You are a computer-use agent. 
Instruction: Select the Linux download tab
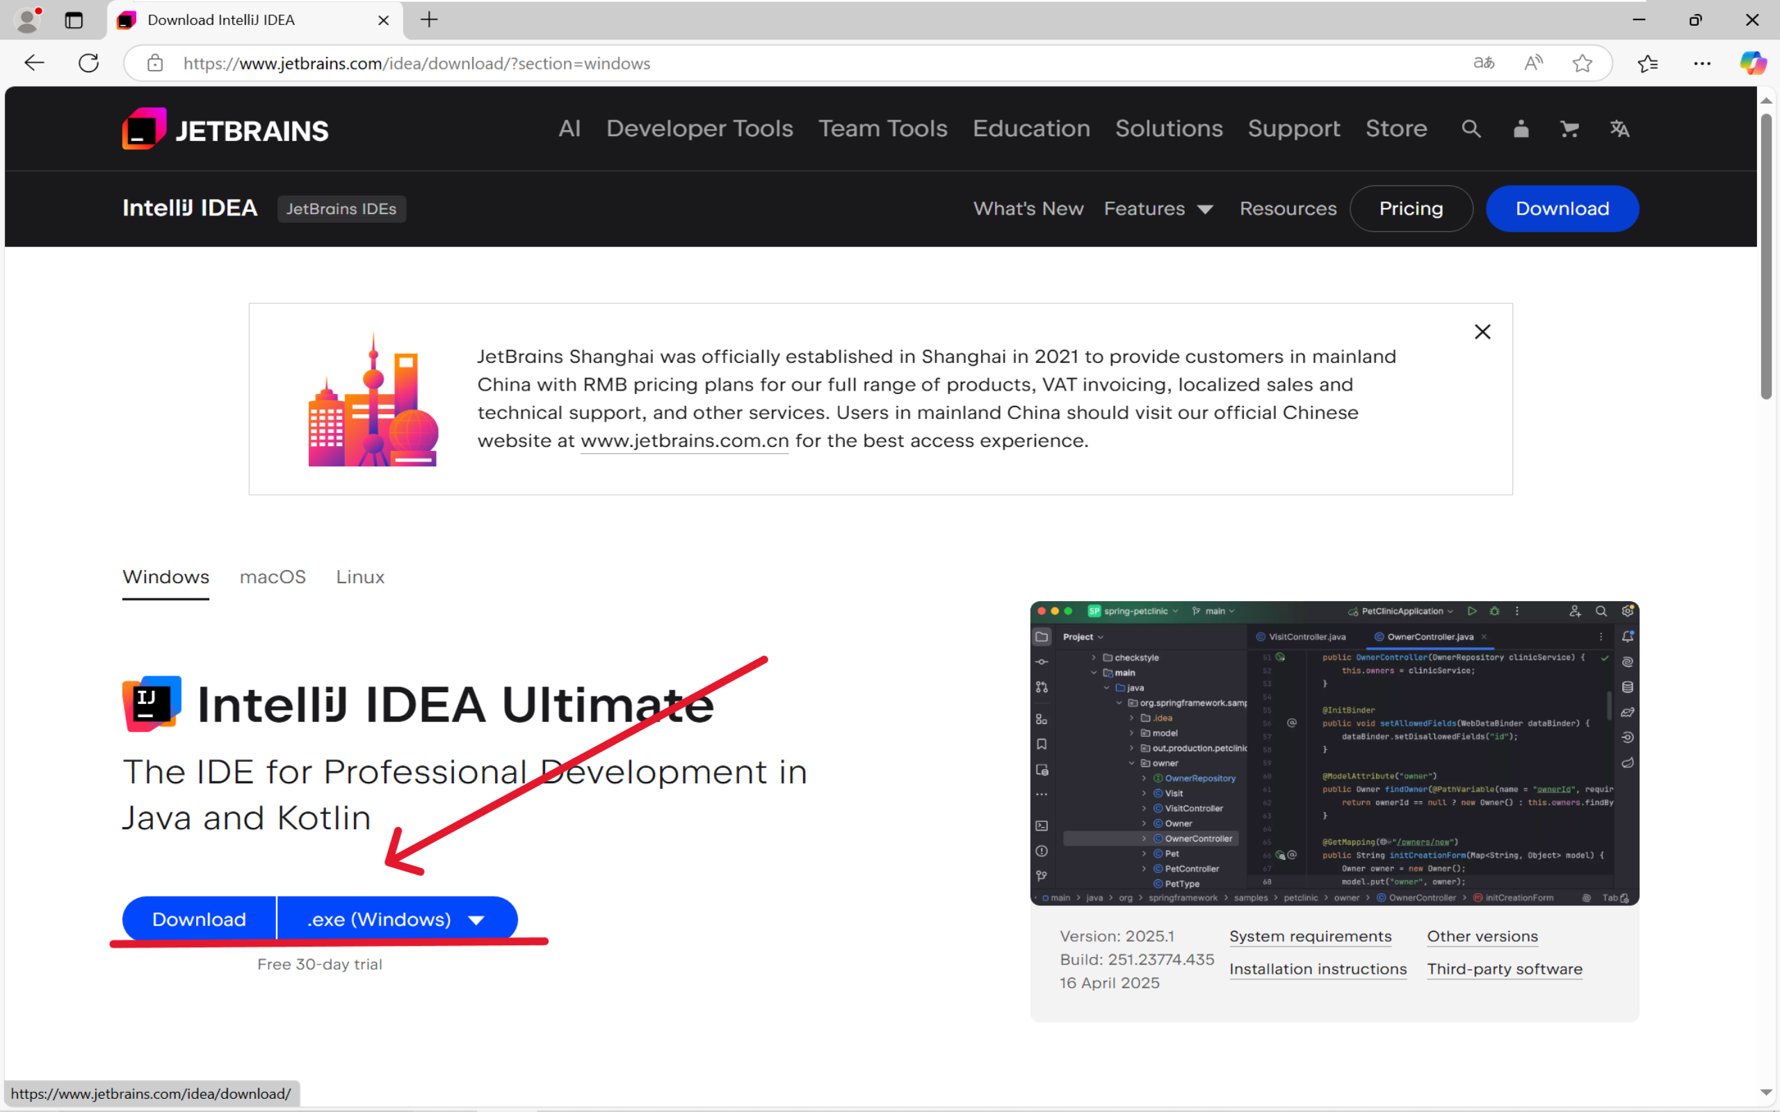click(359, 577)
